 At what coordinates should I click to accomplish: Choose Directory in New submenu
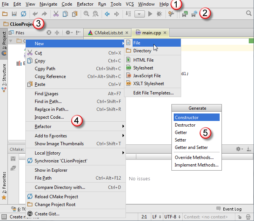point(153,51)
